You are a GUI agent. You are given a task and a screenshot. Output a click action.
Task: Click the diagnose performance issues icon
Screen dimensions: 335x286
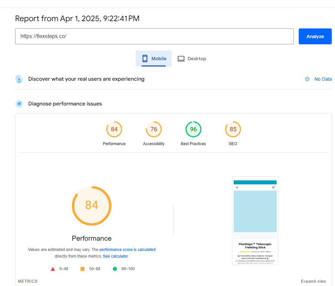(19, 104)
